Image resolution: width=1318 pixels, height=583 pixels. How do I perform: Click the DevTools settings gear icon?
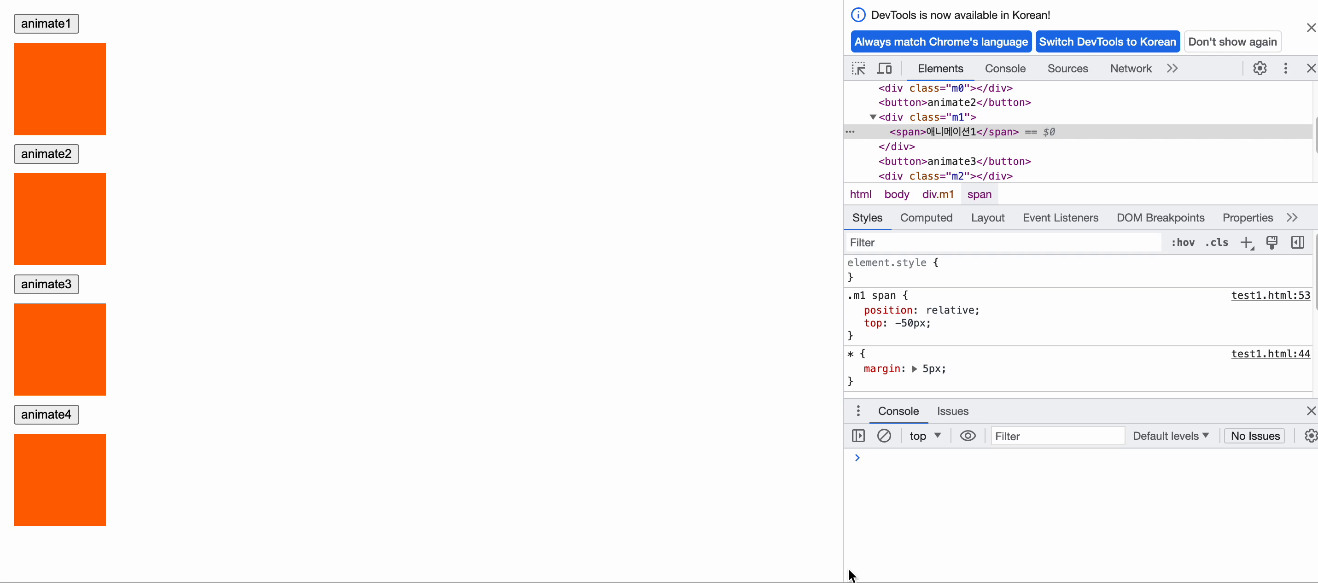(x=1260, y=68)
